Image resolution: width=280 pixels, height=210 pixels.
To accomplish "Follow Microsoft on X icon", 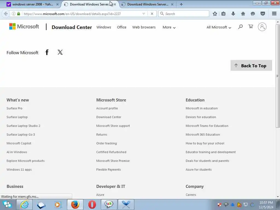I will (x=60, y=52).
